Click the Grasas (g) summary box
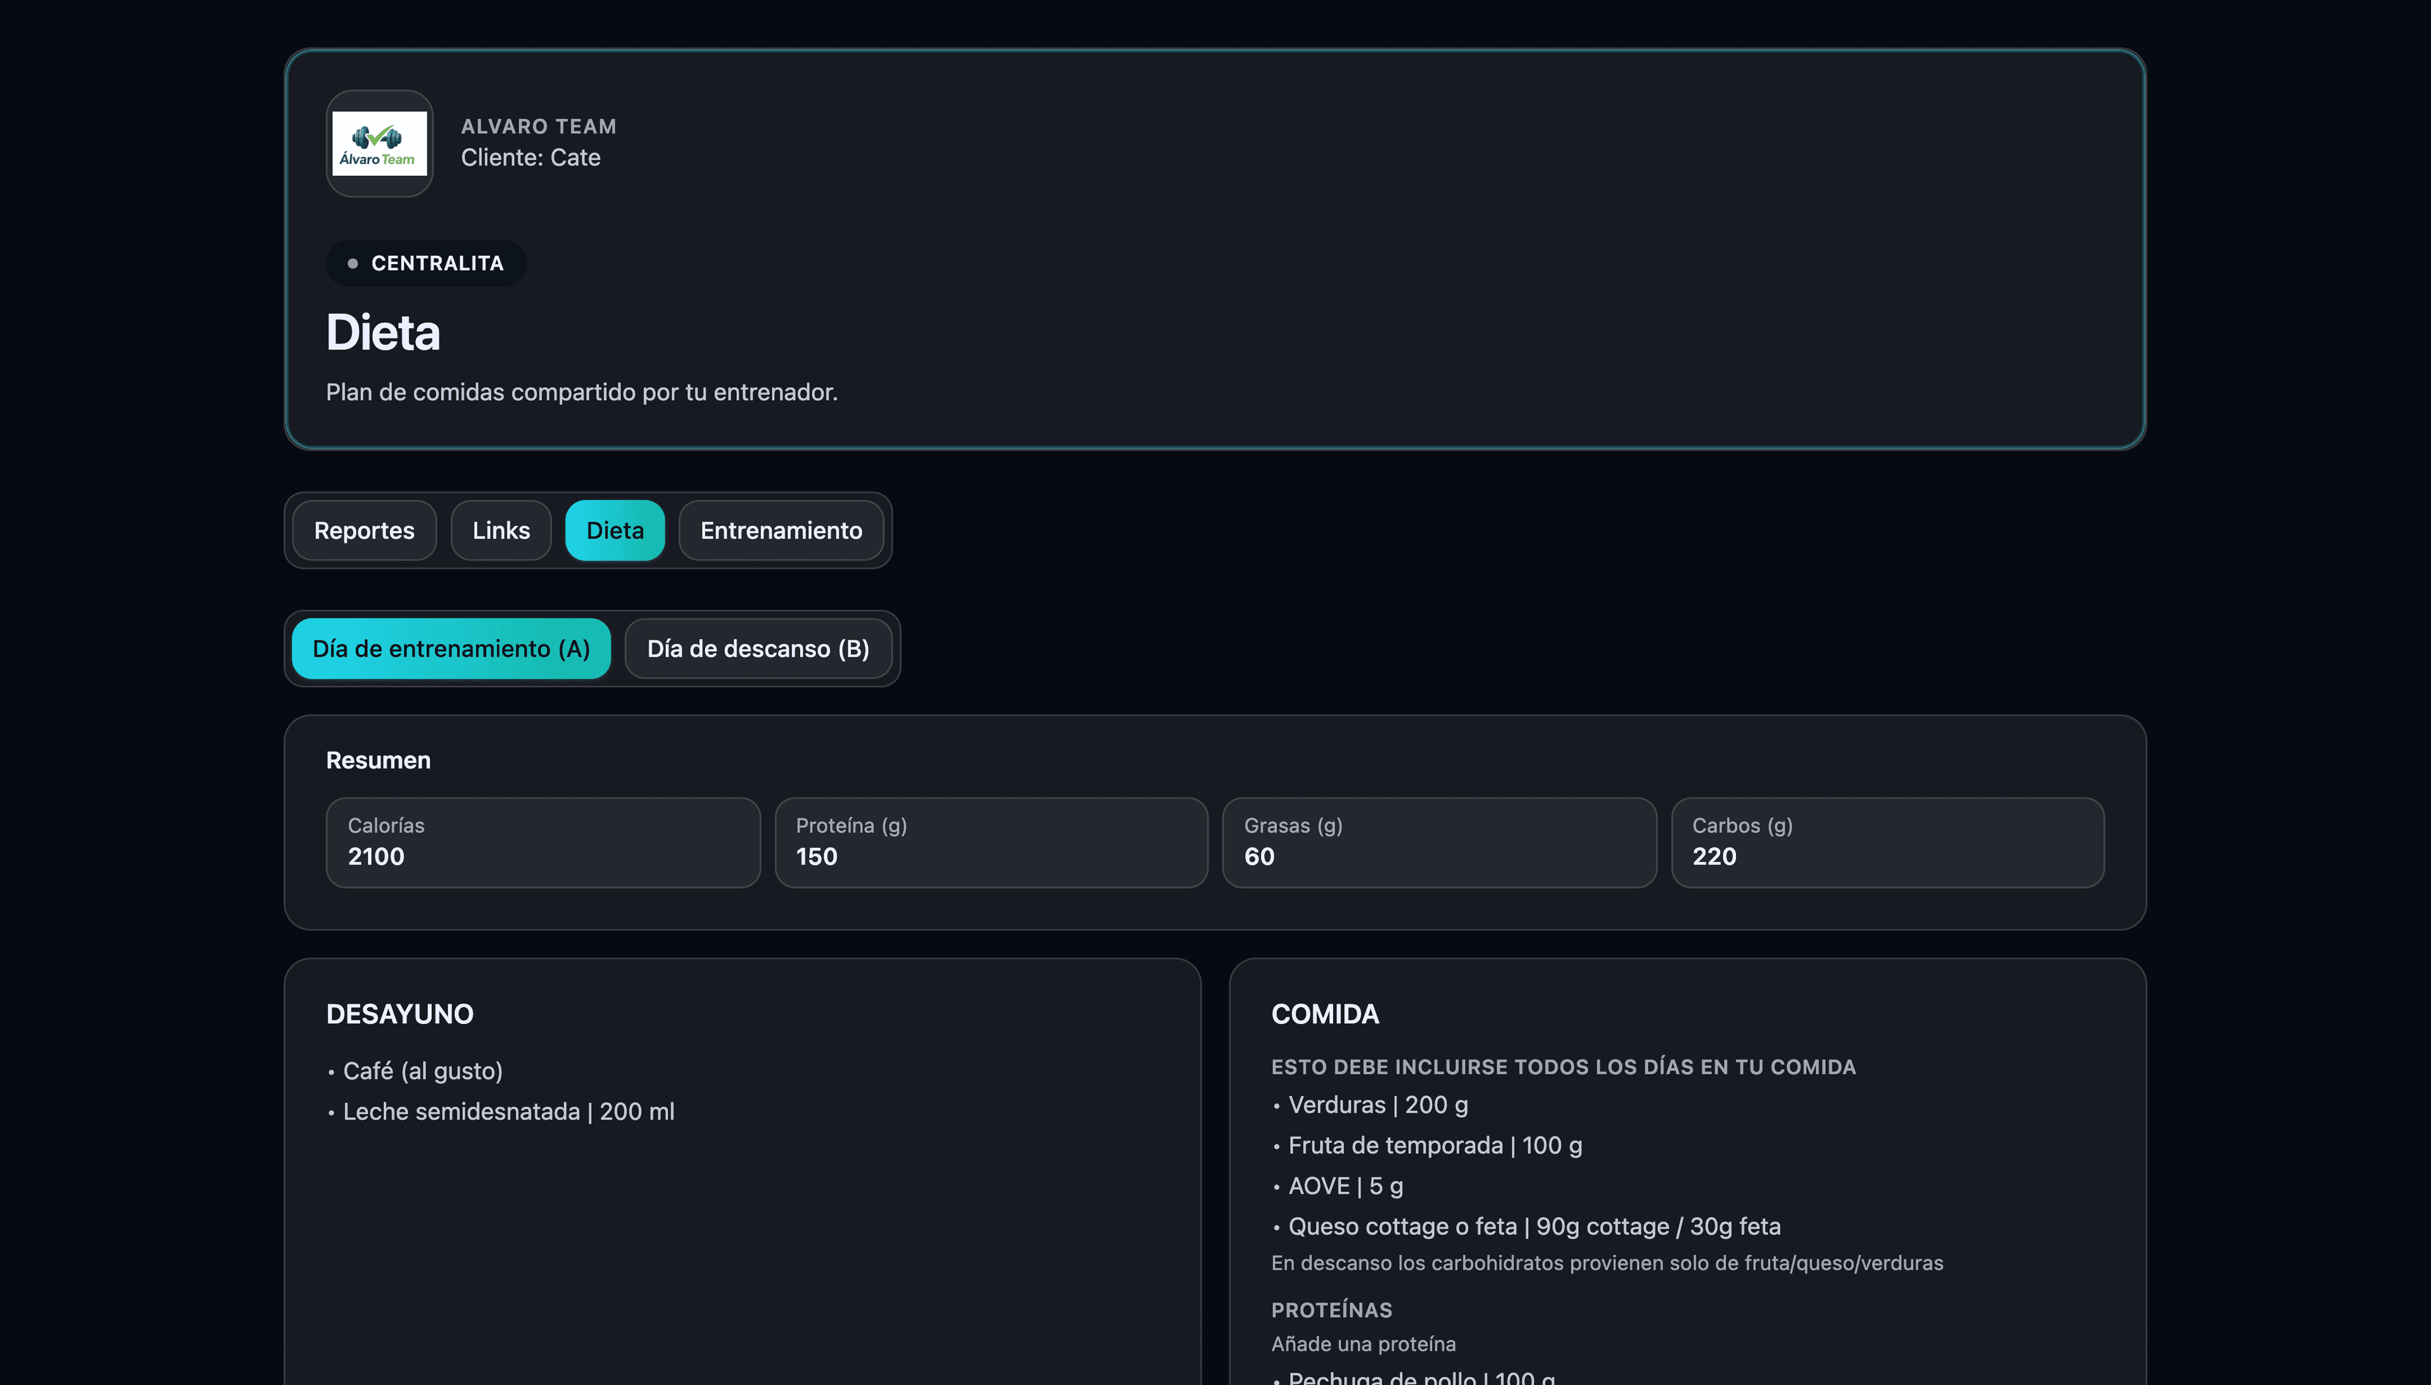This screenshot has height=1385, width=2431. (1438, 842)
